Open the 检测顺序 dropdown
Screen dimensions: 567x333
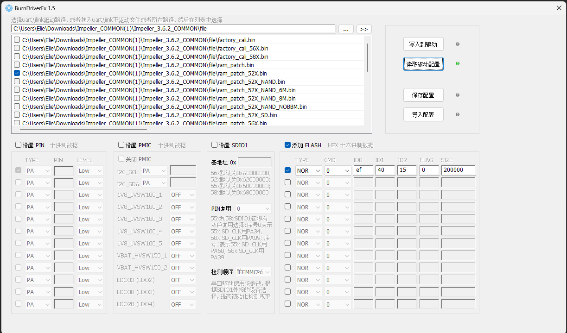(x=253, y=272)
